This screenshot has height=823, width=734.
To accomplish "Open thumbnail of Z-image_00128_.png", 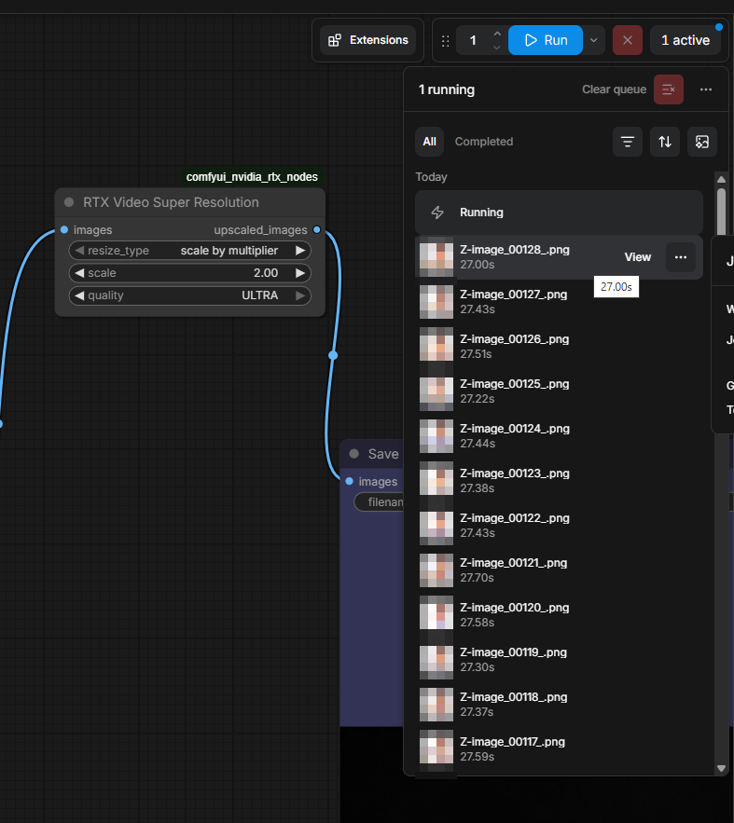I will pos(436,256).
